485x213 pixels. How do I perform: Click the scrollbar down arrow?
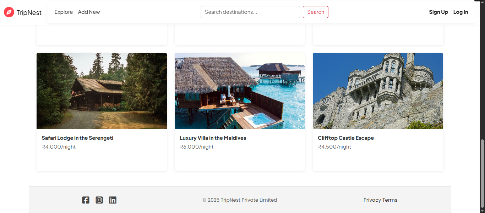[x=482, y=211]
